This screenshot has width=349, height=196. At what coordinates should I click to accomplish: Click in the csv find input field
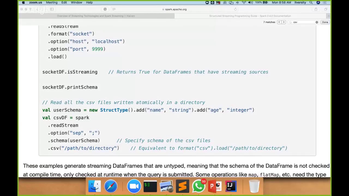pos(303,22)
